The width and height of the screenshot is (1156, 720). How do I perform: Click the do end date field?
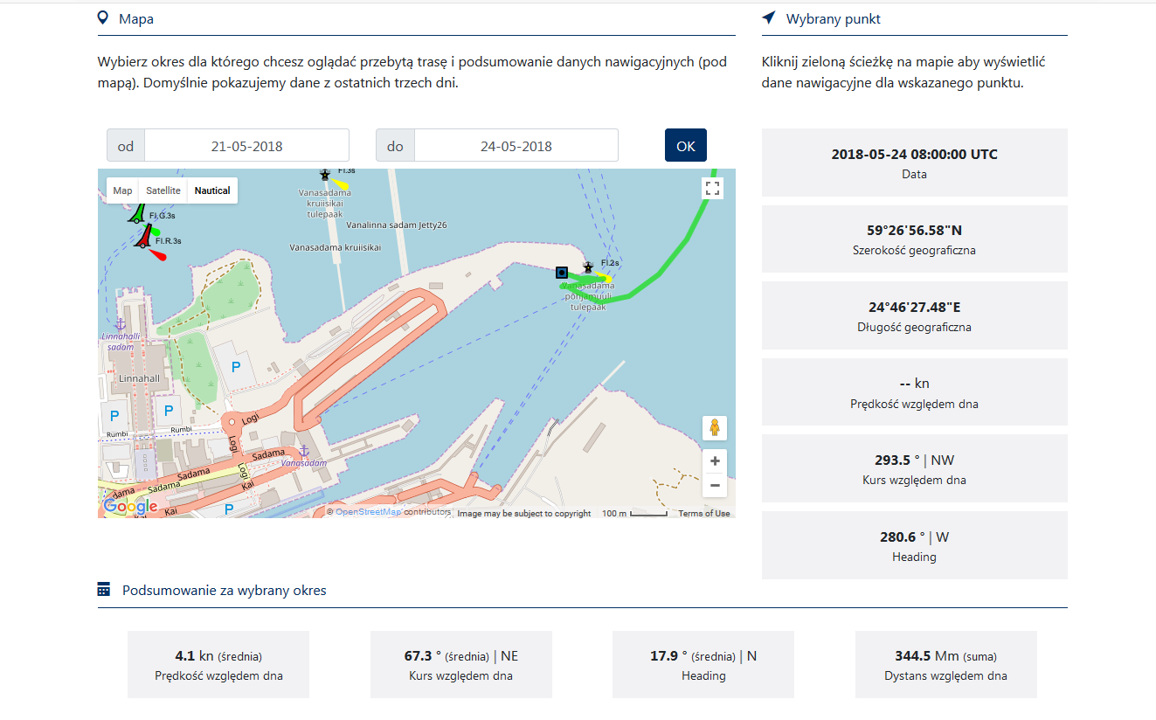coord(516,145)
